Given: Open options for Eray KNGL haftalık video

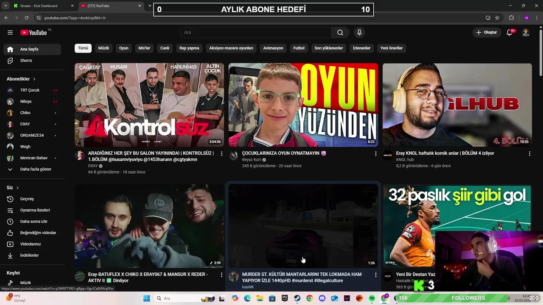Looking at the screenshot, I should click(529, 154).
